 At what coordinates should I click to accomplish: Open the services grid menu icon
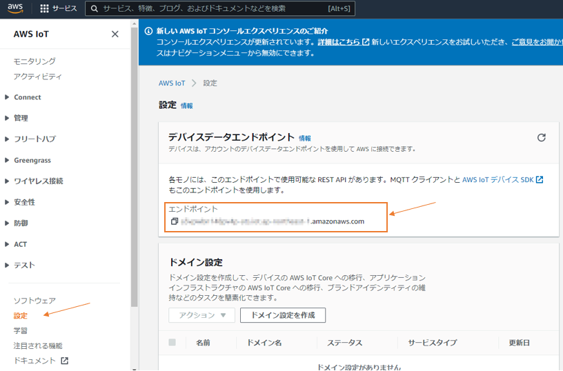tap(45, 9)
